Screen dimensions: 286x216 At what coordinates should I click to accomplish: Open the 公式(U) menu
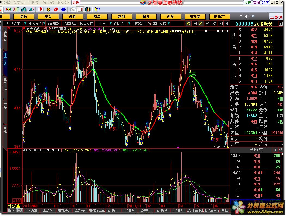(x=19, y=2)
